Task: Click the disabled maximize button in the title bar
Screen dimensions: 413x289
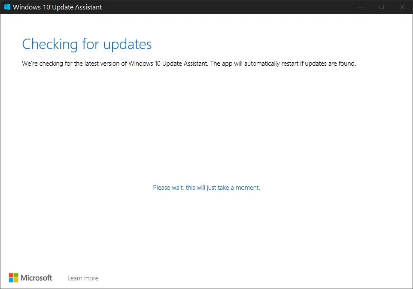Action: 382,7
